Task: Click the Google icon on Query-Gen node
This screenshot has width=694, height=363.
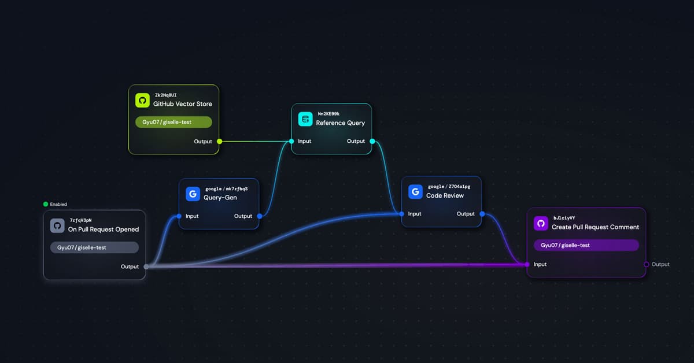Action: coord(193,193)
